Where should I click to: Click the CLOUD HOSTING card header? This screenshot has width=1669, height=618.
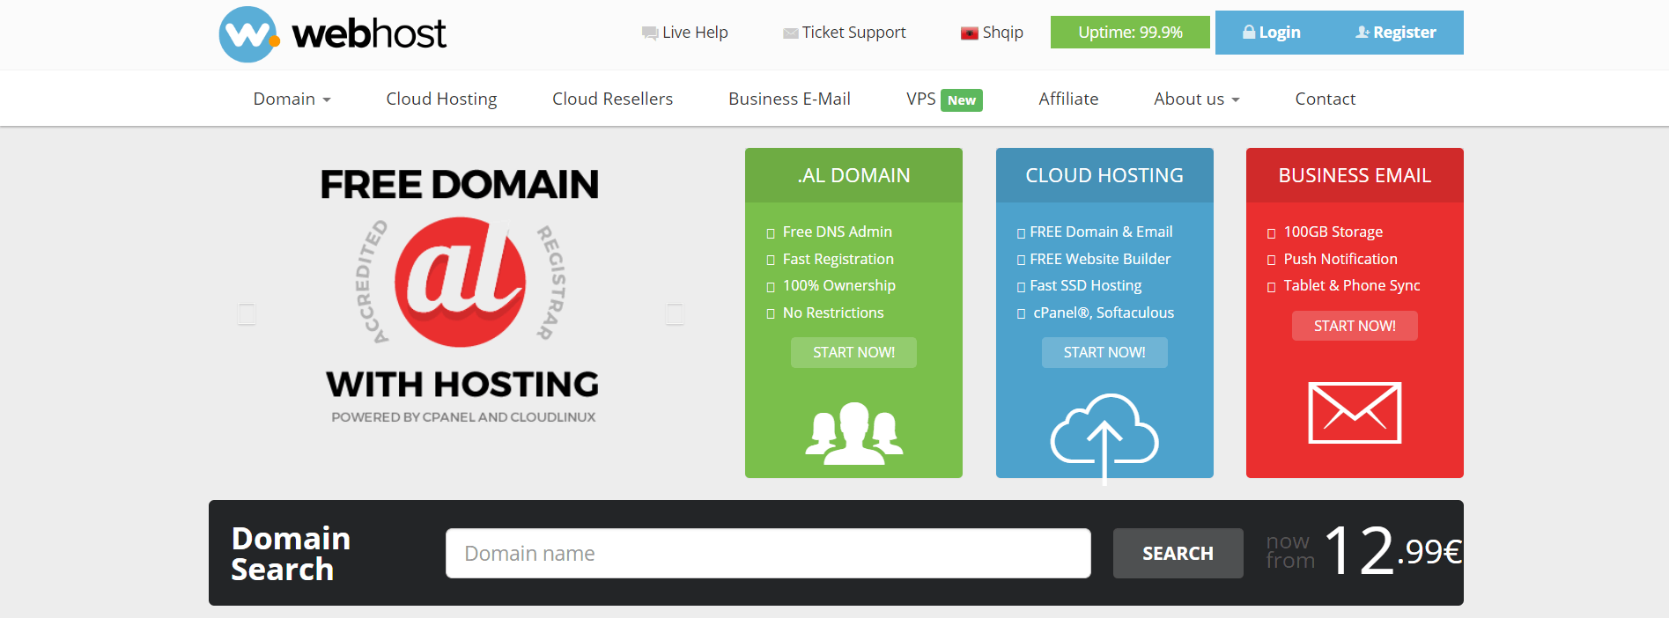point(1104,175)
